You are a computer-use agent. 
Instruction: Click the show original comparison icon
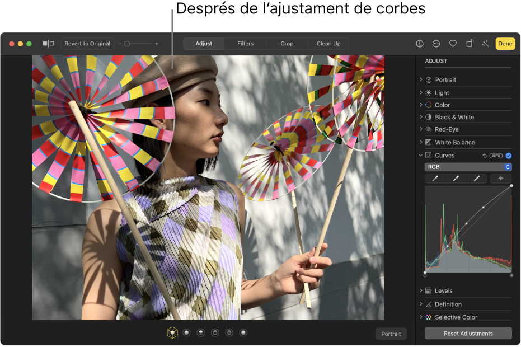49,44
